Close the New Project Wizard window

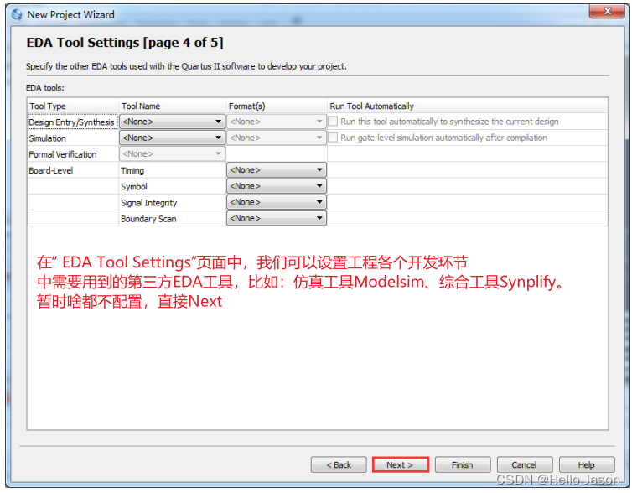click(x=607, y=11)
